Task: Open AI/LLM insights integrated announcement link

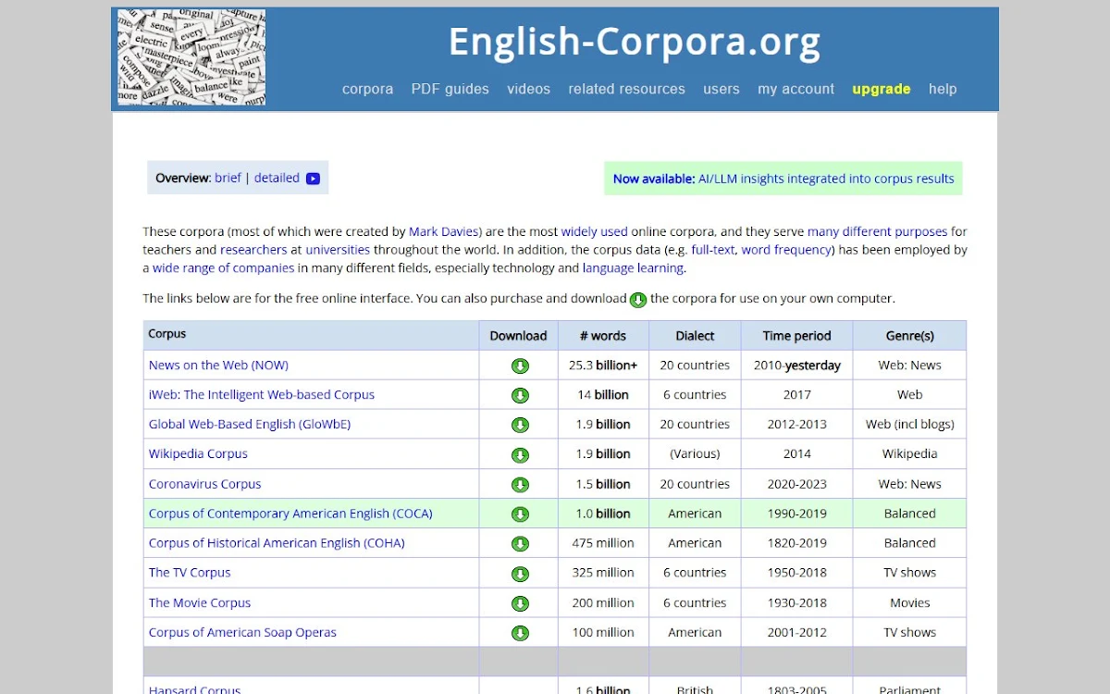Action: point(826,179)
